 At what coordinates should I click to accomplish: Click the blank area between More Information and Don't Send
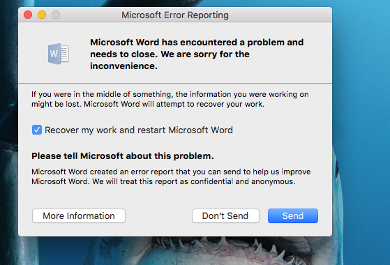click(x=158, y=215)
